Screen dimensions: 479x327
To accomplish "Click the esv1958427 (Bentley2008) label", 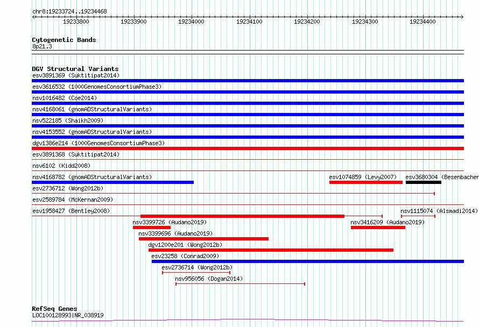I will point(71,211).
